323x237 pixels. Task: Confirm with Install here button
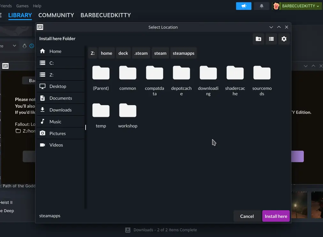point(276,216)
